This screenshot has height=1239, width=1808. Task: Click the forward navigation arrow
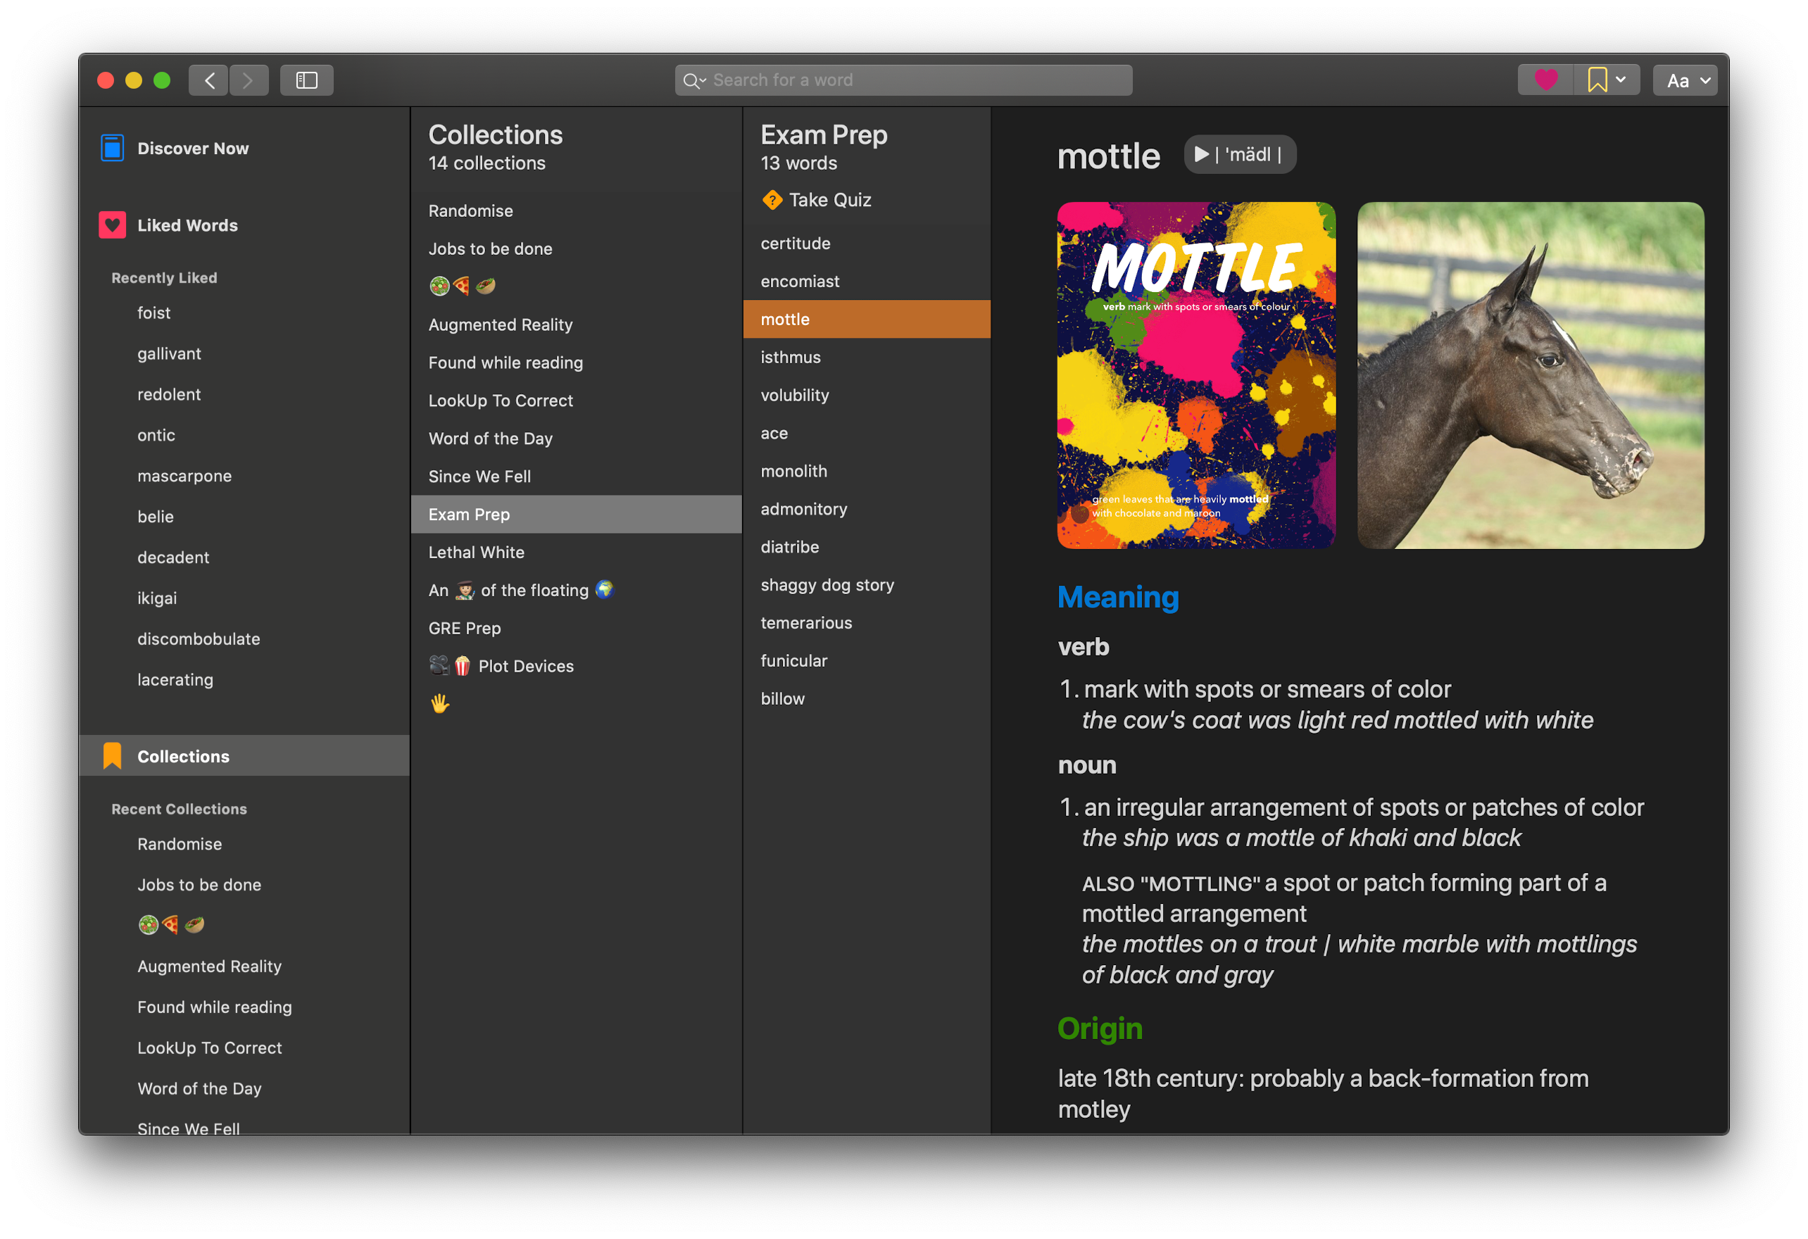click(x=248, y=80)
